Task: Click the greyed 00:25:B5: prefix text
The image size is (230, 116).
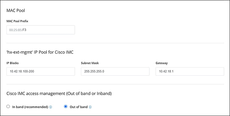Action: tap(16, 30)
